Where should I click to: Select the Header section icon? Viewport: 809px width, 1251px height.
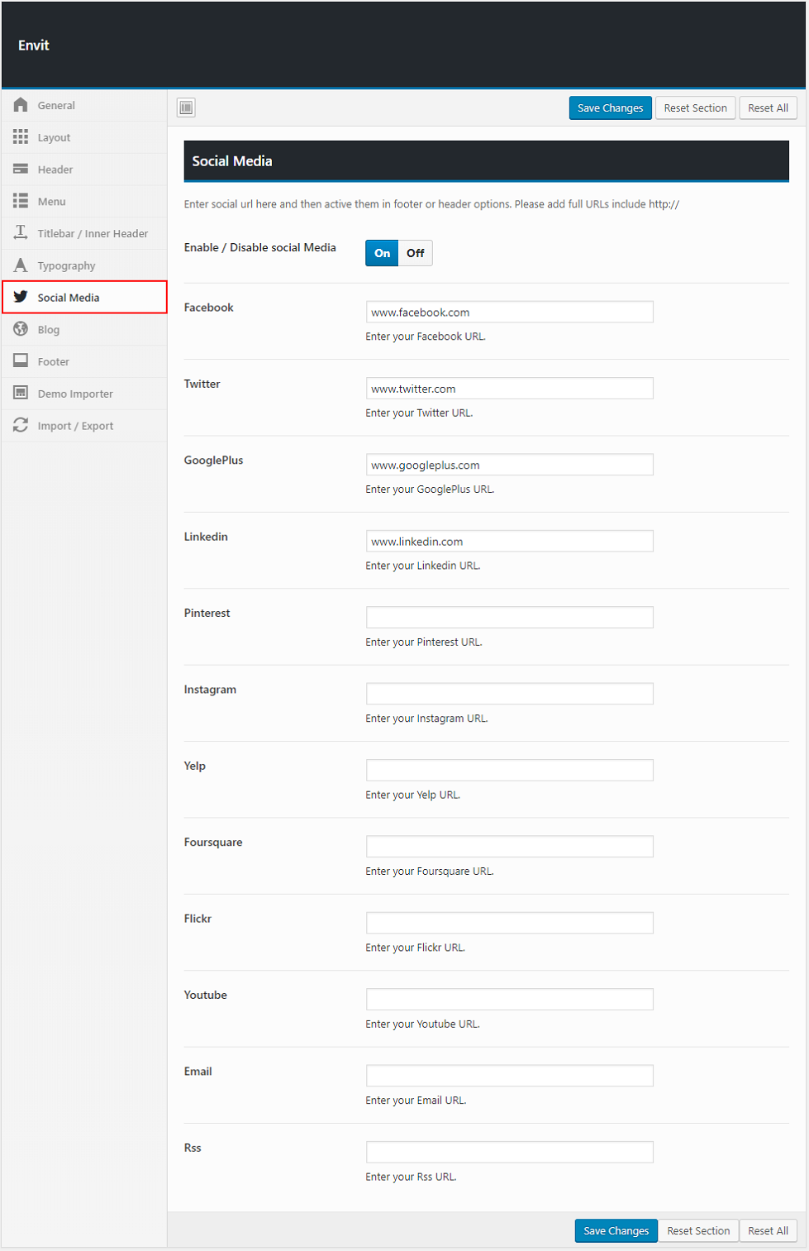21,169
